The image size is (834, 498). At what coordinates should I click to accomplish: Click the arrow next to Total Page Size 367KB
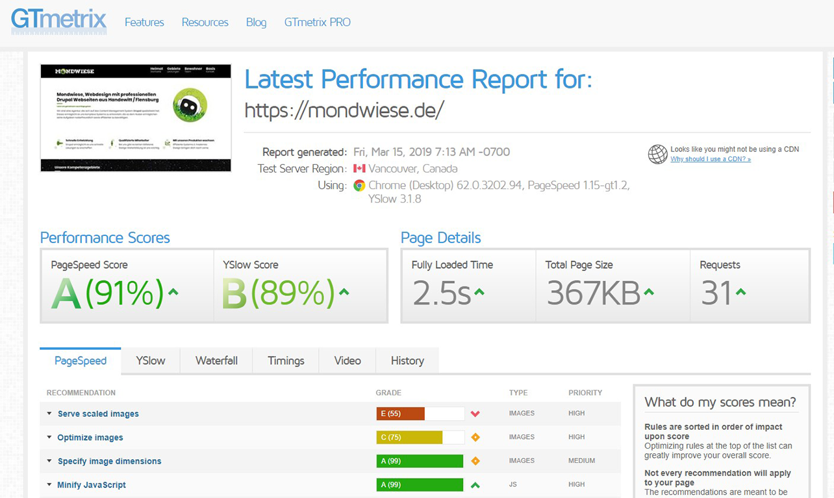click(648, 292)
